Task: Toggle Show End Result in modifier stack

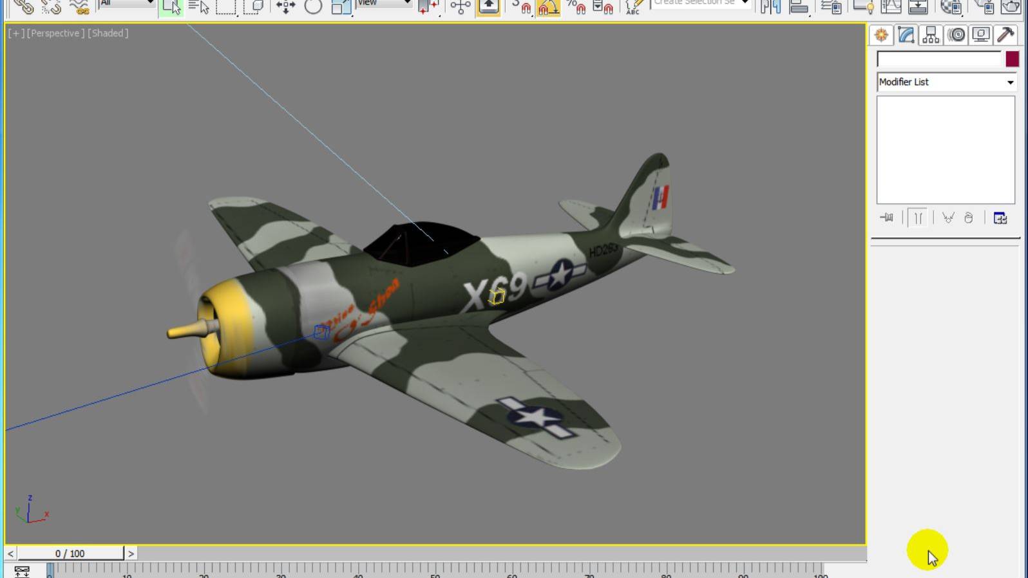Action: tap(919, 218)
